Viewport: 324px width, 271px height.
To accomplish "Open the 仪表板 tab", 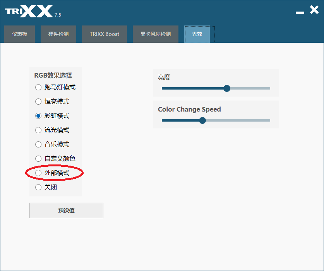I will (19, 34).
